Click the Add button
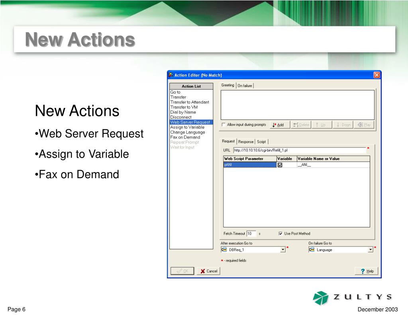This screenshot has height=315, width=408. pyautogui.click(x=280, y=125)
